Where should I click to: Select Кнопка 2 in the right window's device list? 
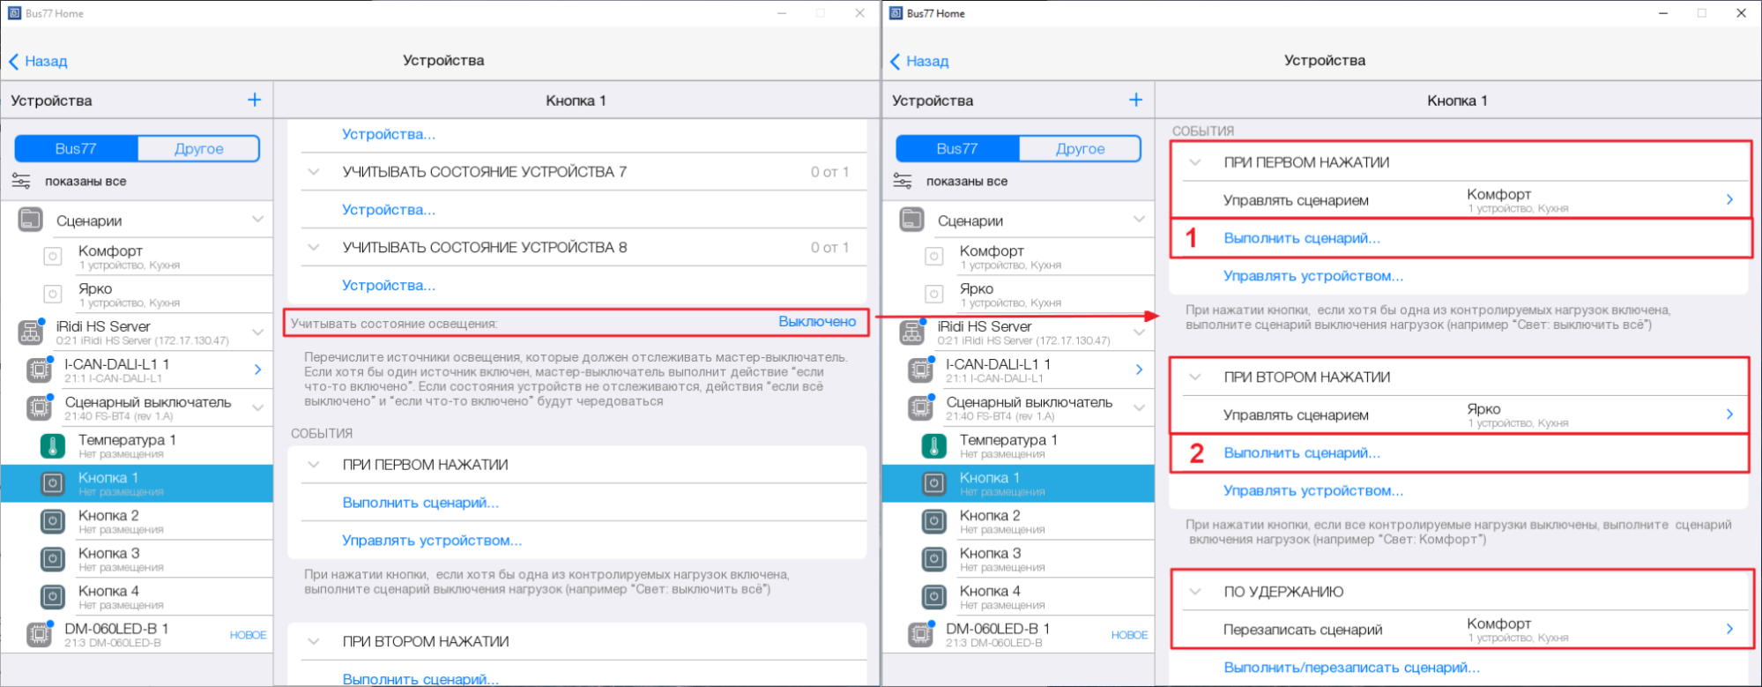click(x=990, y=521)
